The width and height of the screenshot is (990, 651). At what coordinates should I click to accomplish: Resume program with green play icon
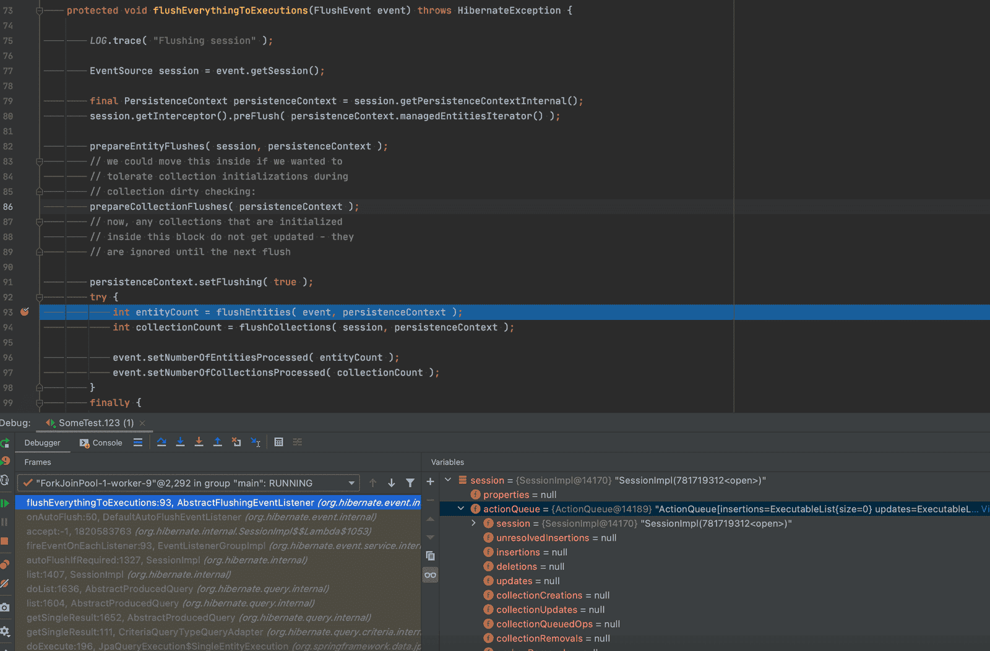coord(4,503)
